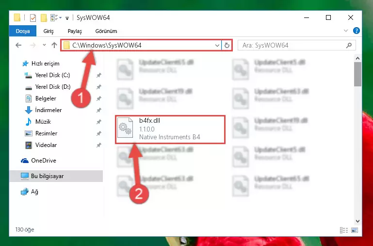Open Yerel Disk (D:) in the sidebar
This screenshot has width=373, height=246.
53,87
